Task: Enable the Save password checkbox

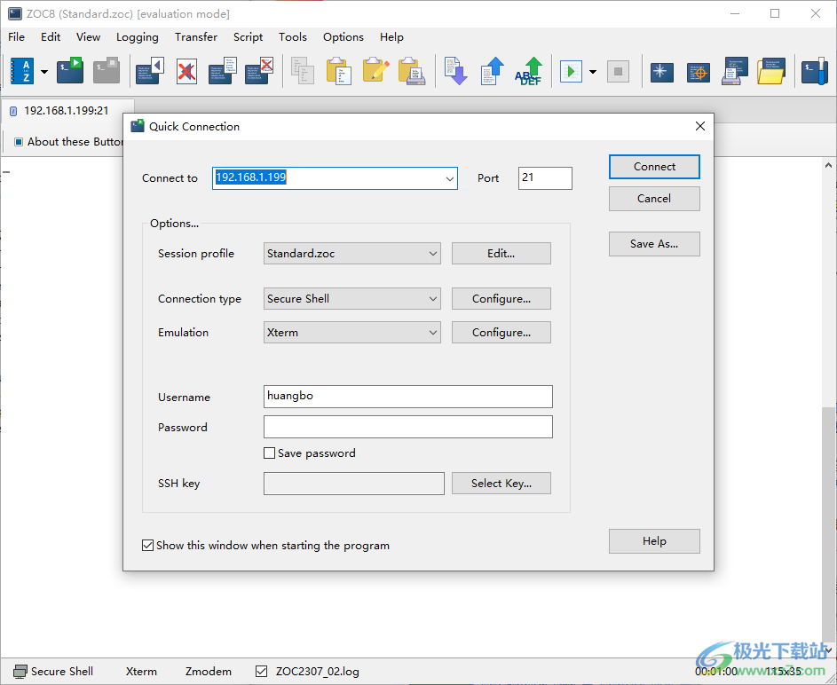Action: tap(270, 453)
